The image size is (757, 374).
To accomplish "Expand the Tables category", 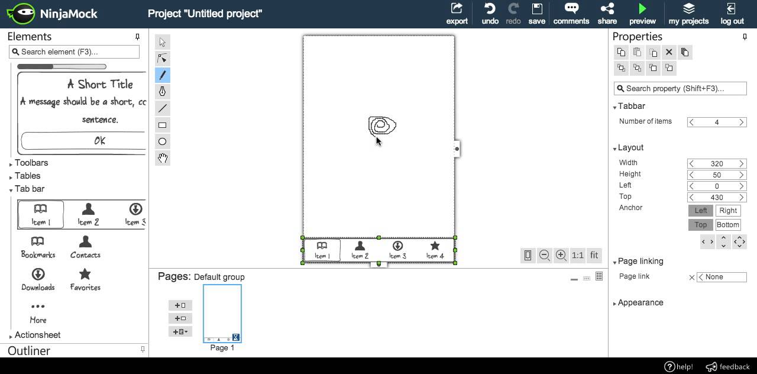I will pyautogui.click(x=28, y=176).
